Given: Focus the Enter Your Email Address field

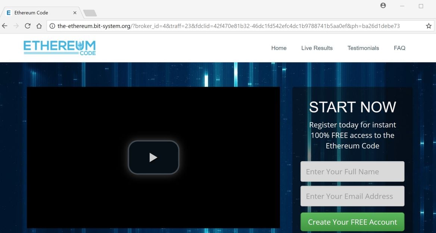Looking at the screenshot, I should point(352,196).
